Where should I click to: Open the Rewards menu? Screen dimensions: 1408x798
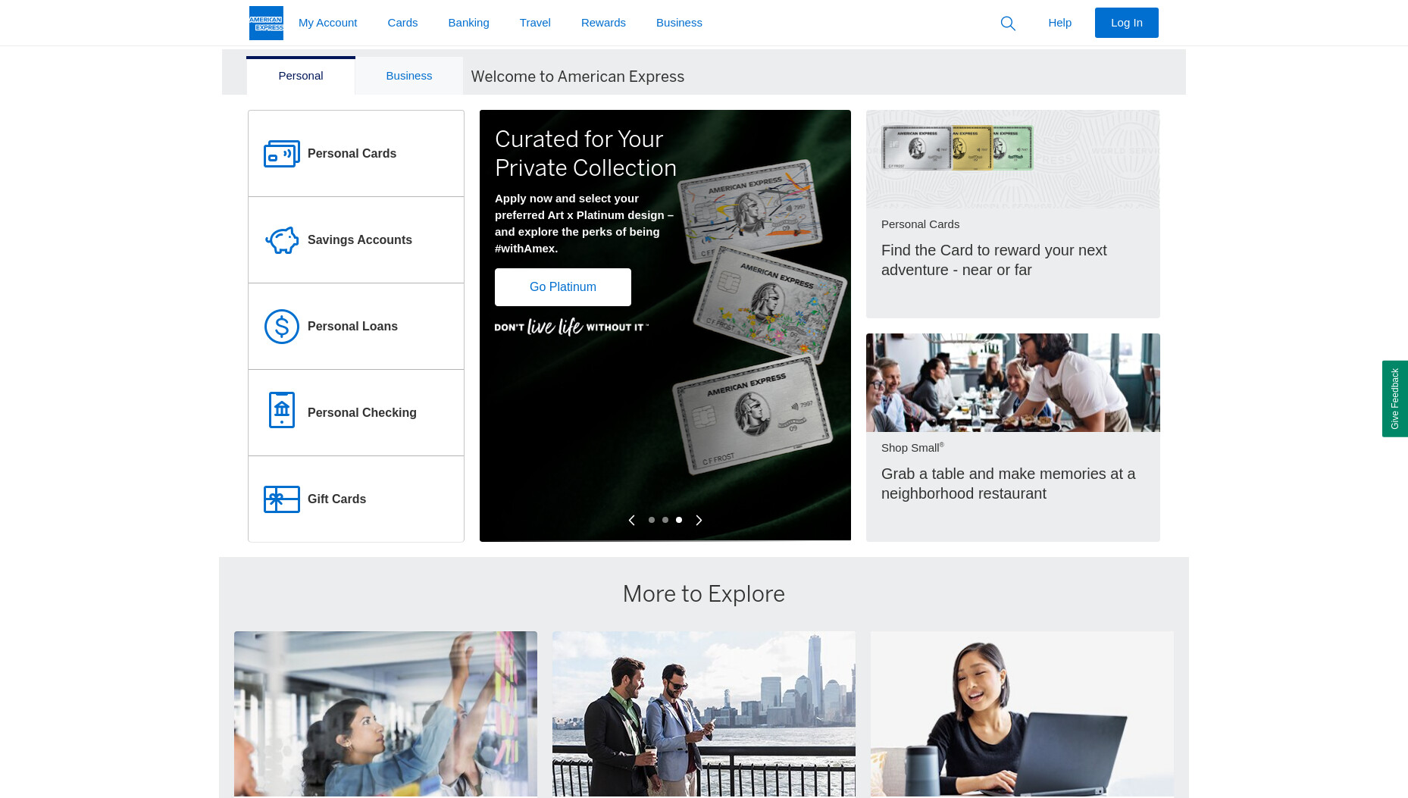point(603,23)
